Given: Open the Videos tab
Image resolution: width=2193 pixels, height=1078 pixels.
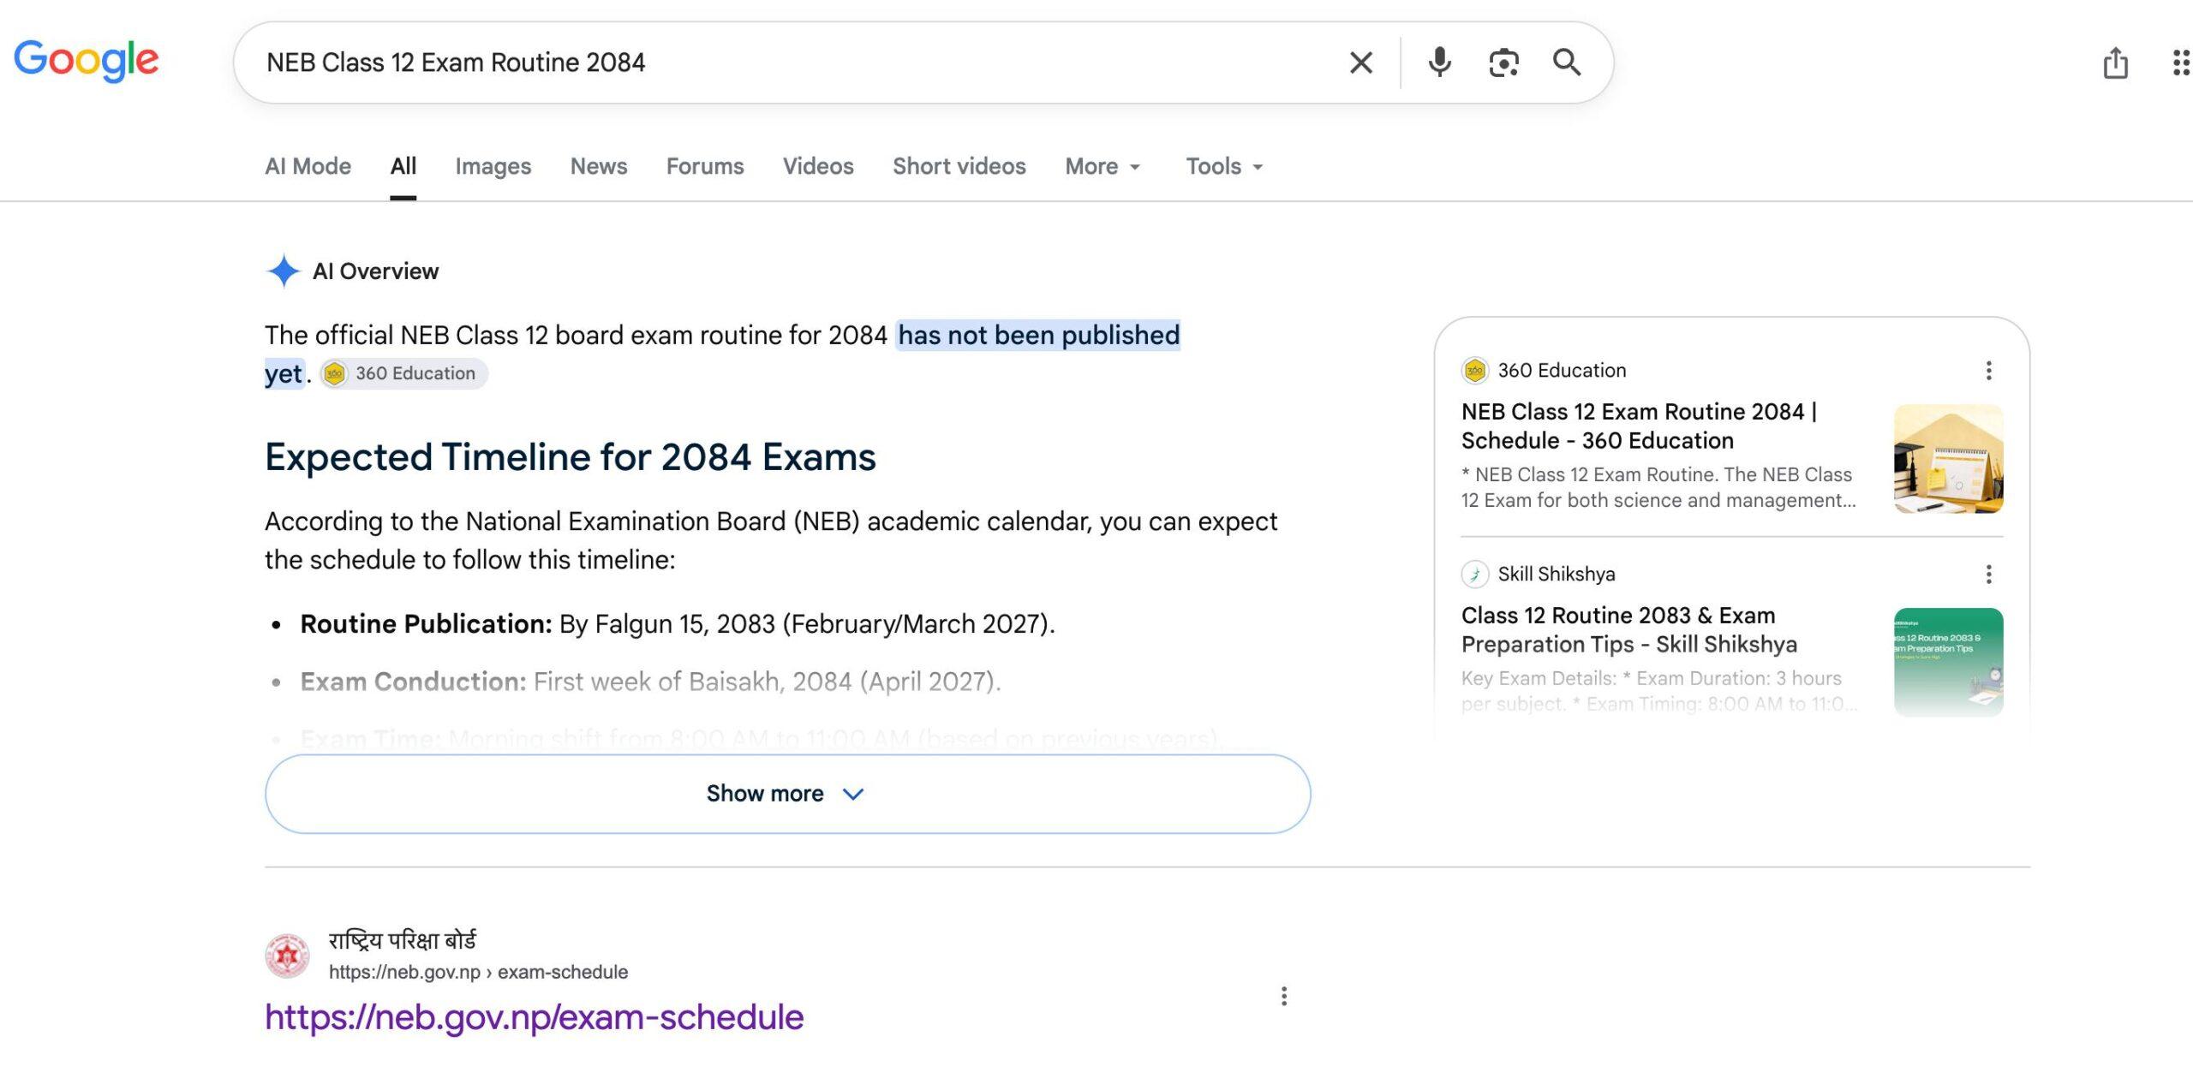Looking at the screenshot, I should coord(818,166).
